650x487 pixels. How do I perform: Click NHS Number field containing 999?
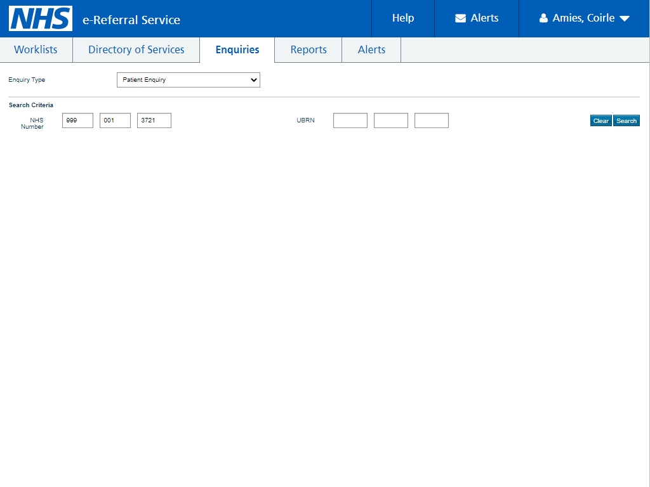[77, 120]
